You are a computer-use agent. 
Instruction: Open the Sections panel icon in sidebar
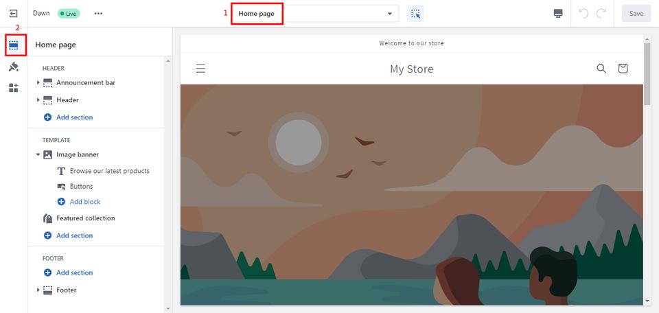coord(14,45)
